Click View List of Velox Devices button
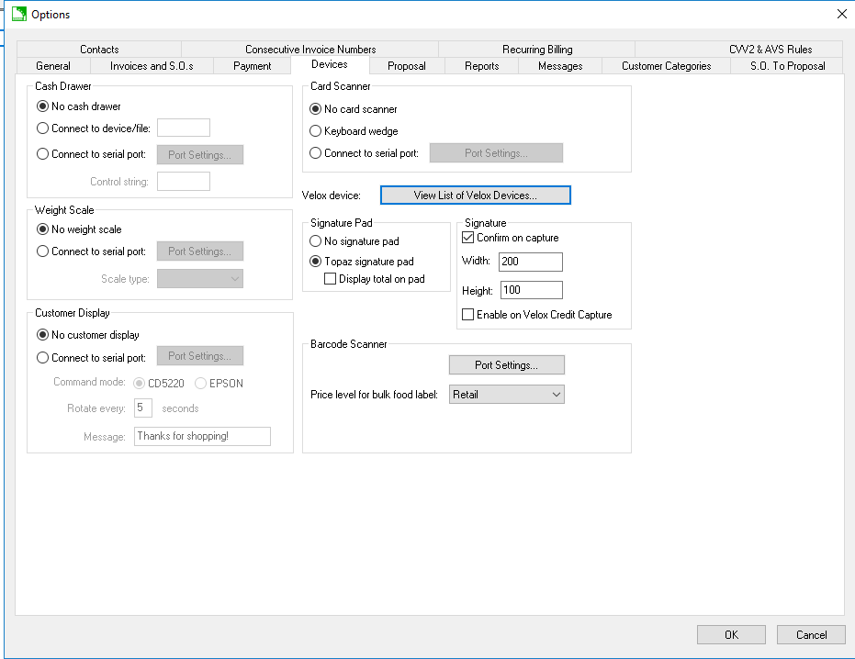Screen dimensions: 855x659 475,195
